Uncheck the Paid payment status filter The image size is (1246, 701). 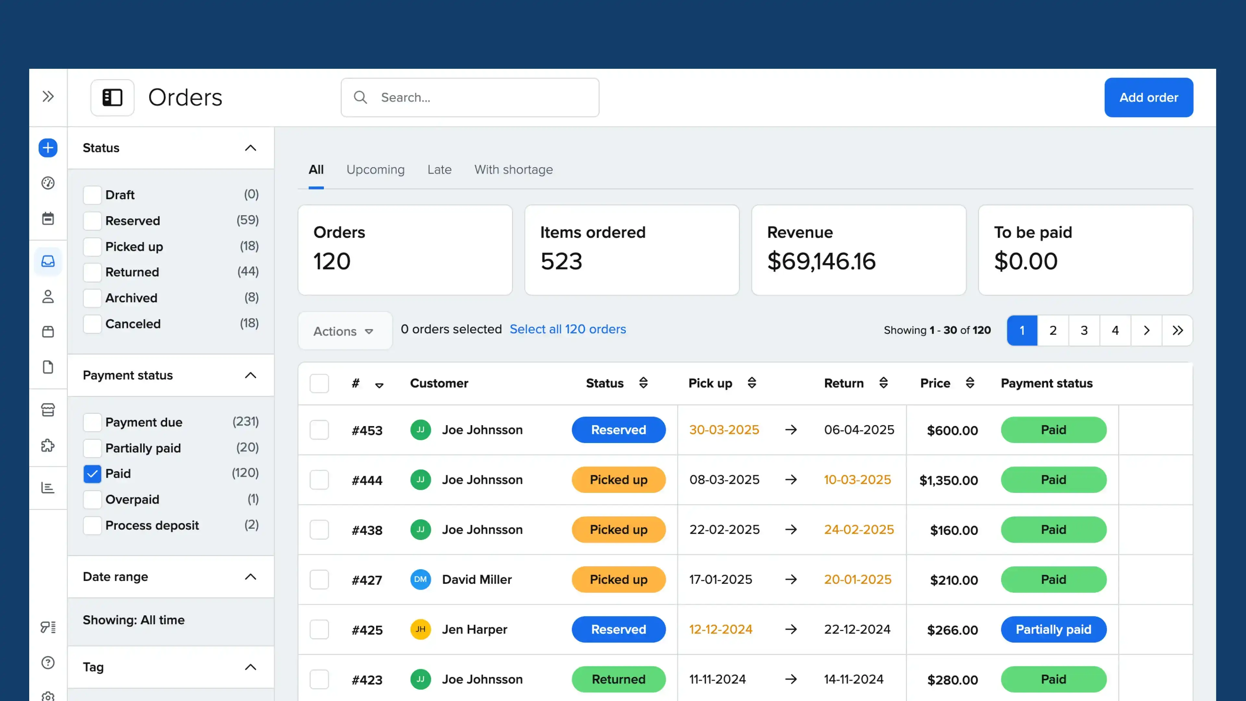point(92,473)
